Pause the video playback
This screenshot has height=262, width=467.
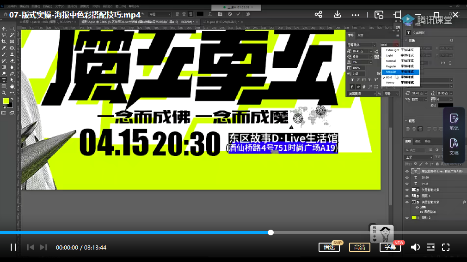(13, 247)
